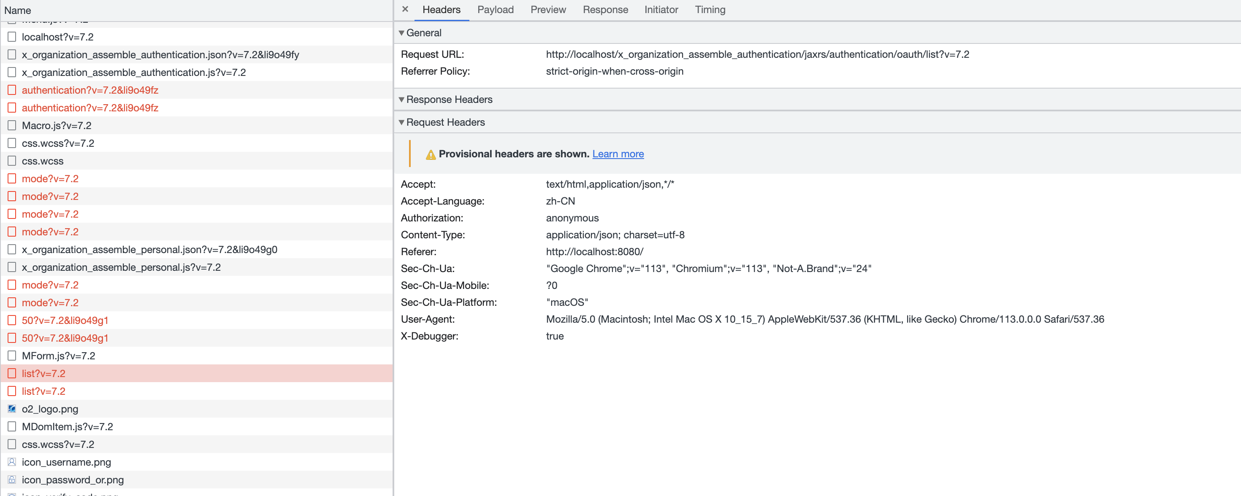Close the request details panel

tap(405, 9)
